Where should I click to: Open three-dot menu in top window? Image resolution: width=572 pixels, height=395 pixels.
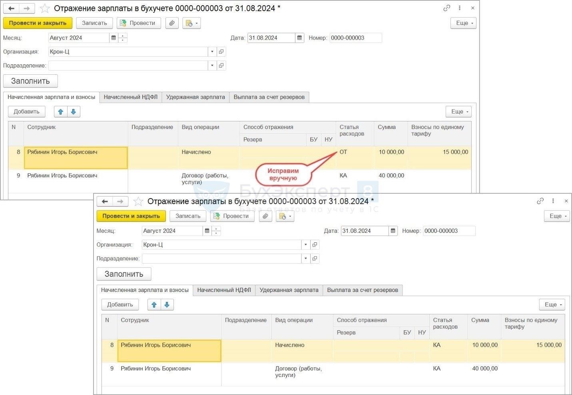tap(460, 8)
